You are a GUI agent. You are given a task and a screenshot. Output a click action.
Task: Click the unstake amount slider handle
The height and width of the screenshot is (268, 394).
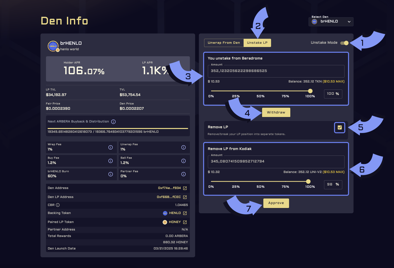point(310,91)
